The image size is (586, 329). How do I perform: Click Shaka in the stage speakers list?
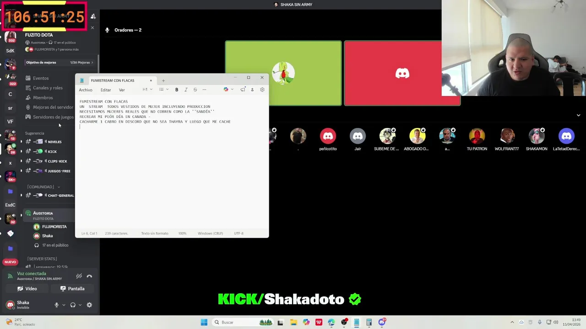[x=47, y=236]
